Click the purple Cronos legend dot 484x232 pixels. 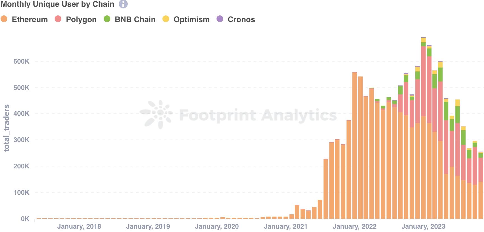[220, 19]
